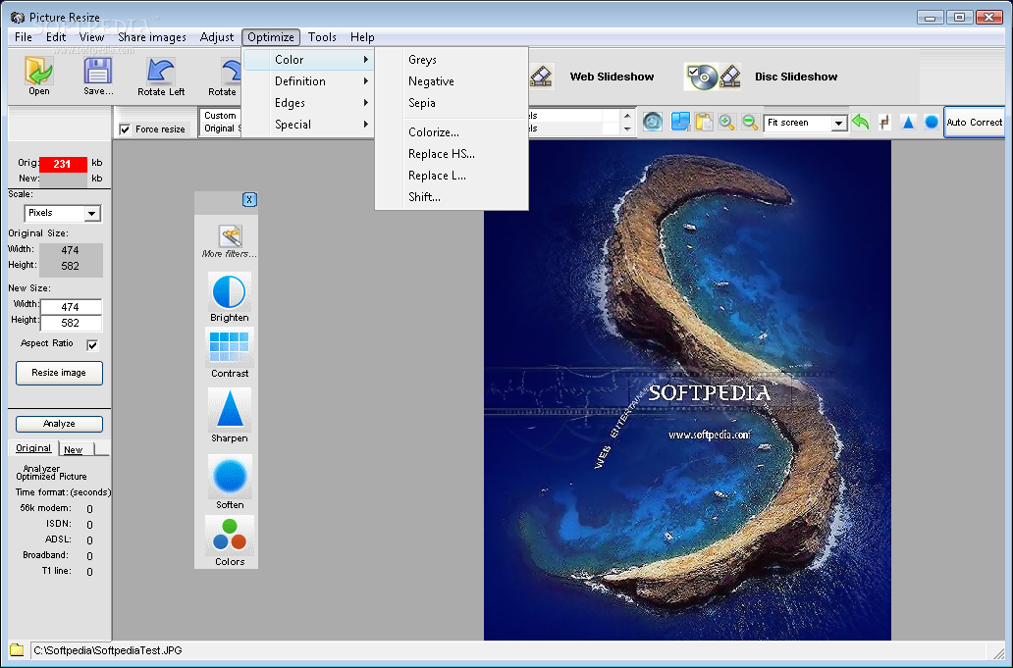Open the Tools menu
The image size is (1013, 668).
point(322,37)
